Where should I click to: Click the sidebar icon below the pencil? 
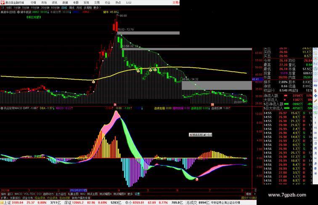click(315, 107)
